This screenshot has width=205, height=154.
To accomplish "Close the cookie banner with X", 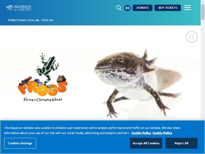I will 197,128.
